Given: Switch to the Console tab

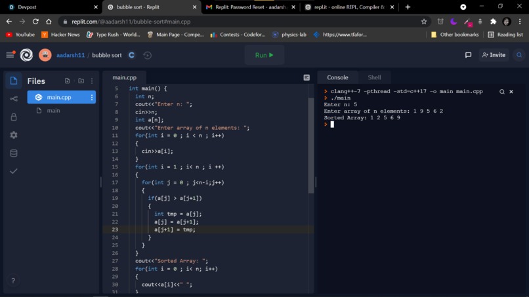Looking at the screenshot, I should (337, 77).
